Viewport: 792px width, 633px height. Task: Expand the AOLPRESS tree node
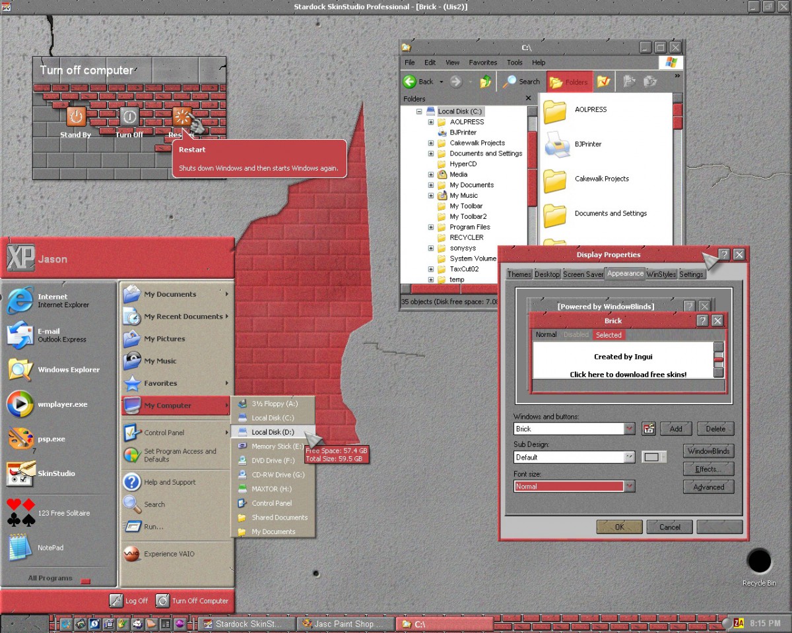[431, 122]
